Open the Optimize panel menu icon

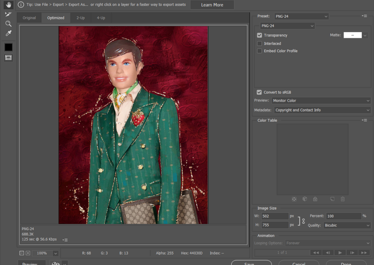[x=365, y=16]
